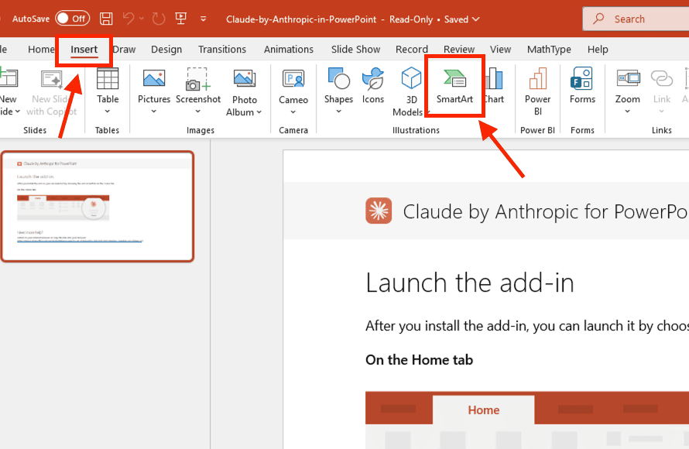Open the Slide Show tab
Screen dimensions: 689x449
tap(355, 50)
